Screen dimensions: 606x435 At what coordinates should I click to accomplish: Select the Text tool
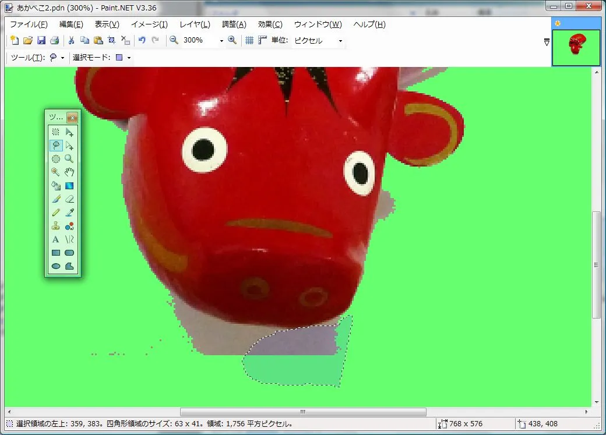coord(56,239)
